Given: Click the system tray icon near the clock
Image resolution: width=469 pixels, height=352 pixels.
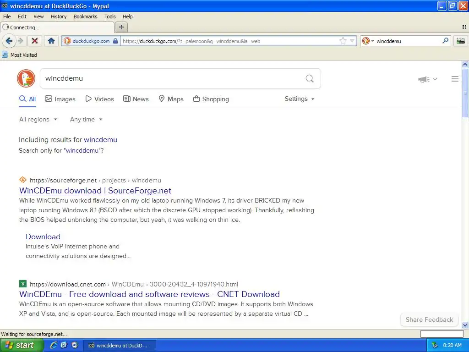Looking at the screenshot, I should 435,345.
